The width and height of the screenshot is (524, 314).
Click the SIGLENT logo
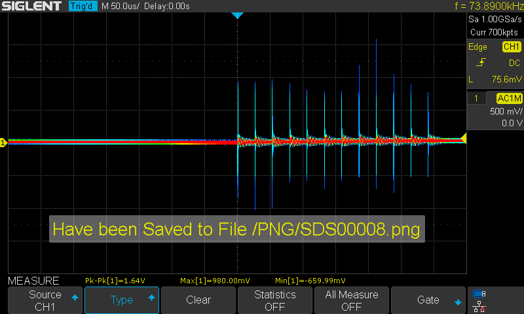(31, 6)
